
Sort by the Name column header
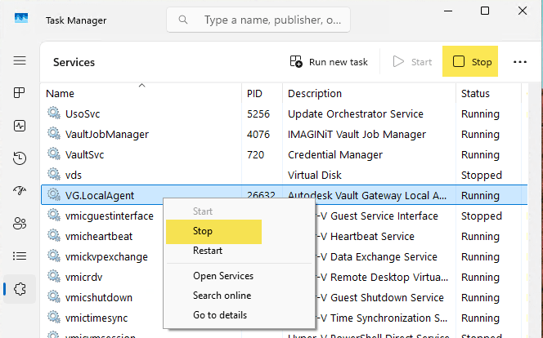click(x=141, y=93)
